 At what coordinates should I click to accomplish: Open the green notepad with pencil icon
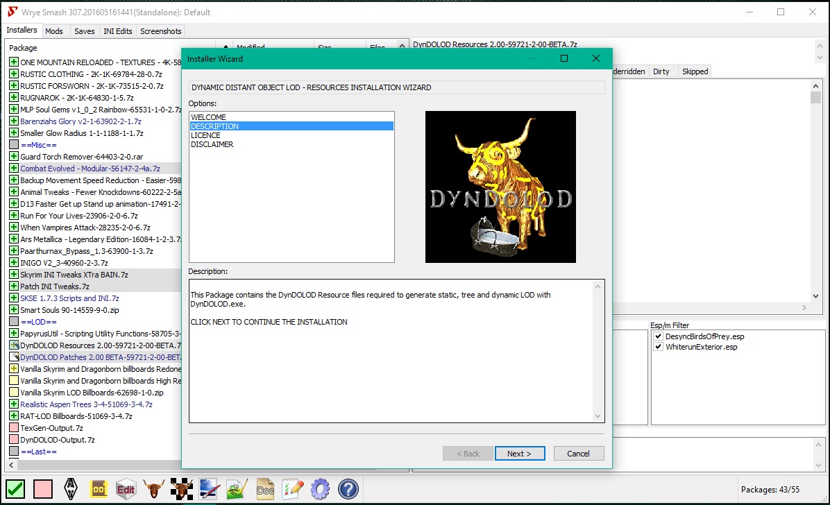(x=237, y=489)
